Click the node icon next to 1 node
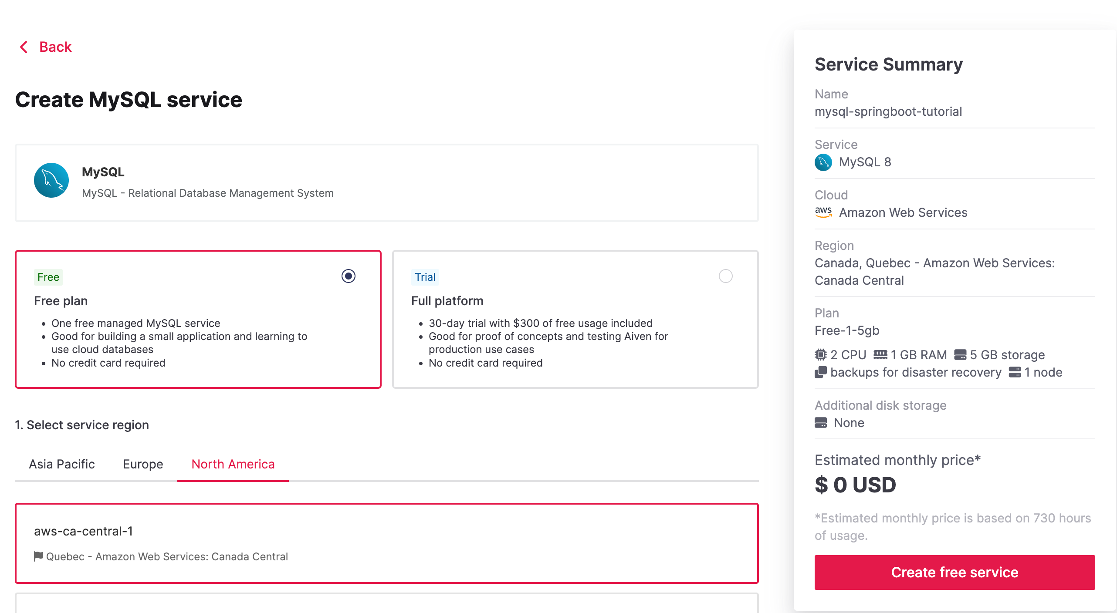 click(x=1015, y=372)
